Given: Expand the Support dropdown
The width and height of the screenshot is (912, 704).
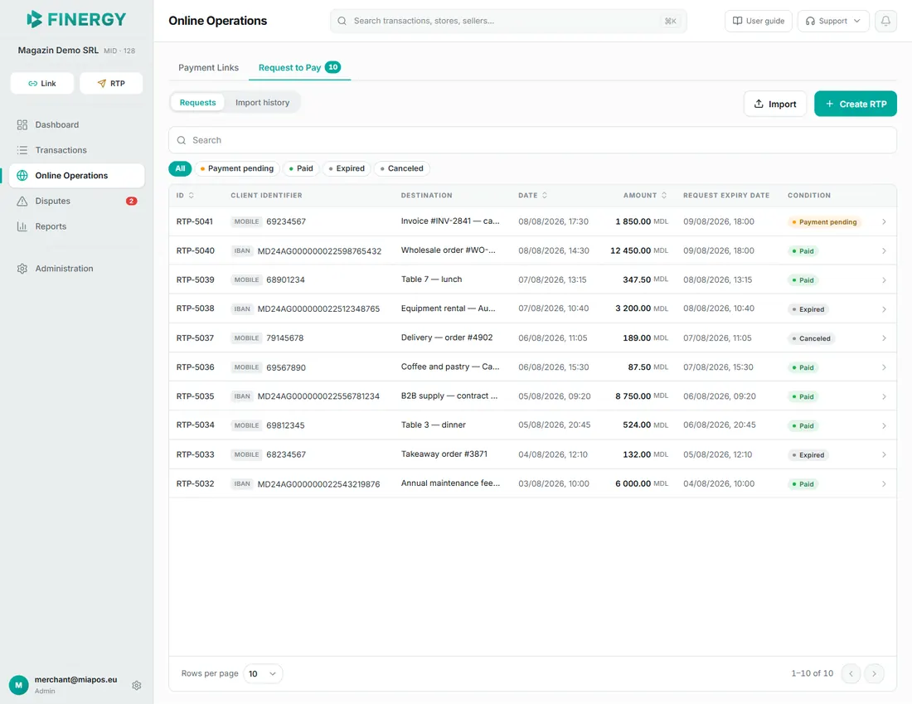Looking at the screenshot, I should [833, 21].
